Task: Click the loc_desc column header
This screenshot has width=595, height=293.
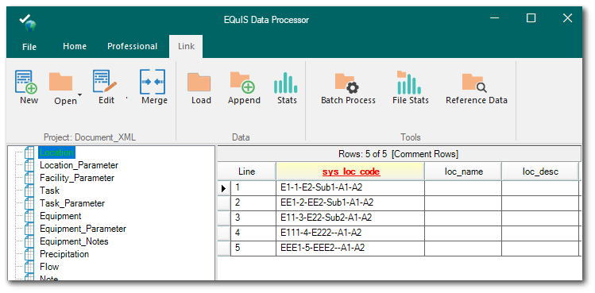Action: (540, 172)
